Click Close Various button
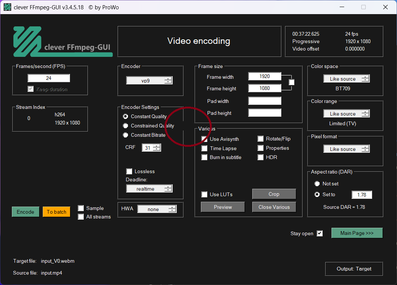 pyautogui.click(x=274, y=207)
